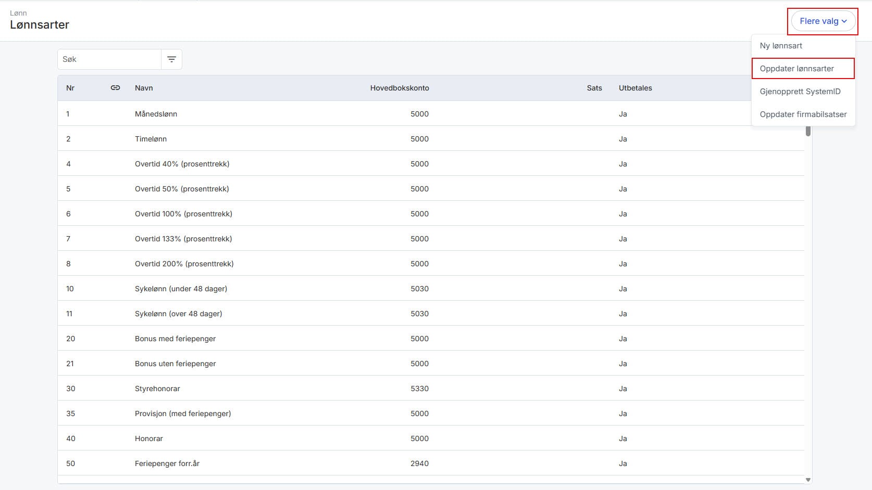Click the Utbetales column header
This screenshot has width=872, height=490.
point(635,88)
